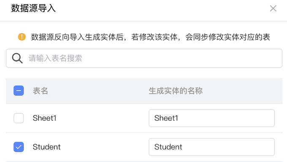The height and width of the screenshot is (162, 287).
Task: Select the Sheet1 table name label
Action: (x=44, y=118)
